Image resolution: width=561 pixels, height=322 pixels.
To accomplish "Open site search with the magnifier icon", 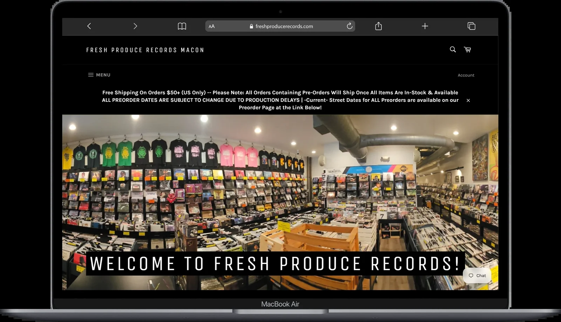I will click(453, 50).
